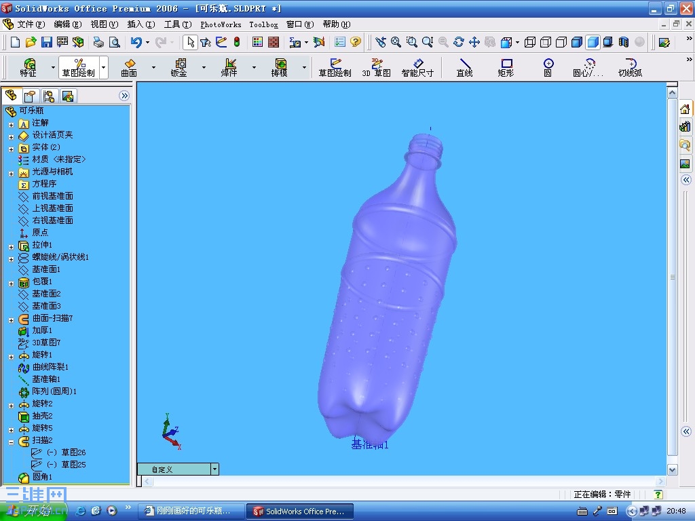Open the 文件(F) menu

tap(31, 24)
